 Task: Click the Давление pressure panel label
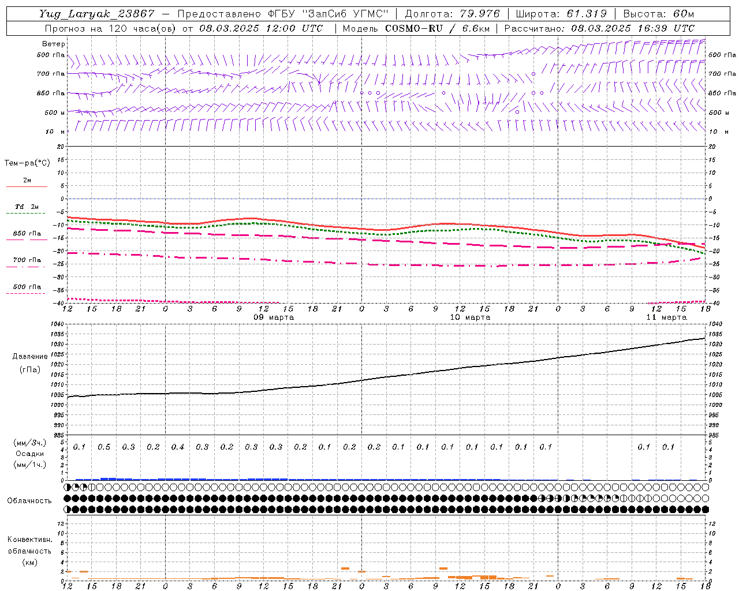30,357
